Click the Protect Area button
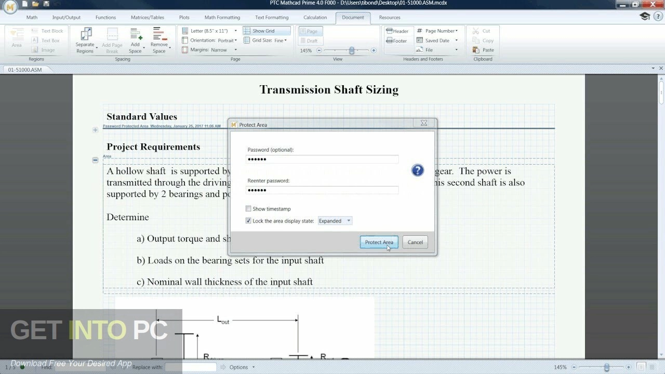Image resolution: width=665 pixels, height=374 pixels. (x=379, y=242)
